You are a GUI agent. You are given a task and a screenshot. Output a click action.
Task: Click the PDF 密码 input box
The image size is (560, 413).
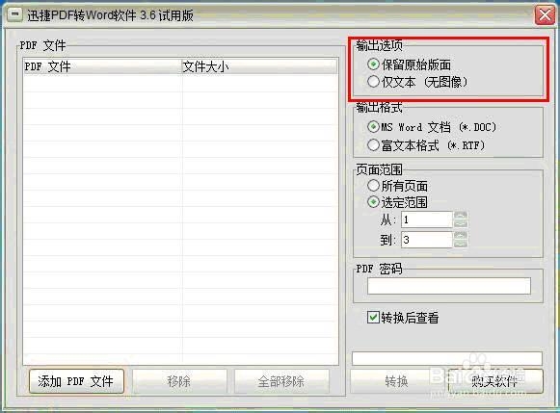[x=449, y=286]
